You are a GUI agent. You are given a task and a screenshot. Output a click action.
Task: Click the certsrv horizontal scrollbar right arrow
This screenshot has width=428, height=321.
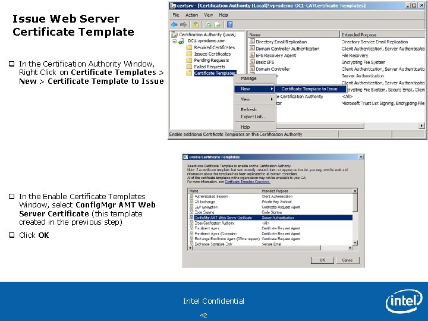421,126
